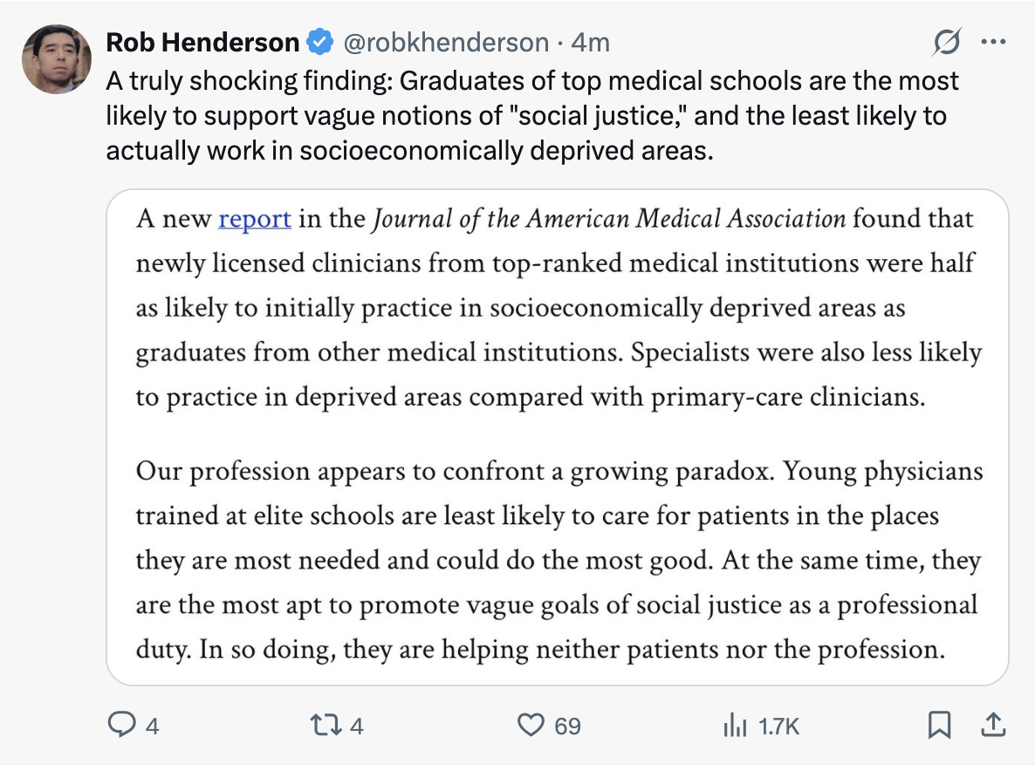
Task: Click the Rob Henderson display name
Action: tap(202, 42)
